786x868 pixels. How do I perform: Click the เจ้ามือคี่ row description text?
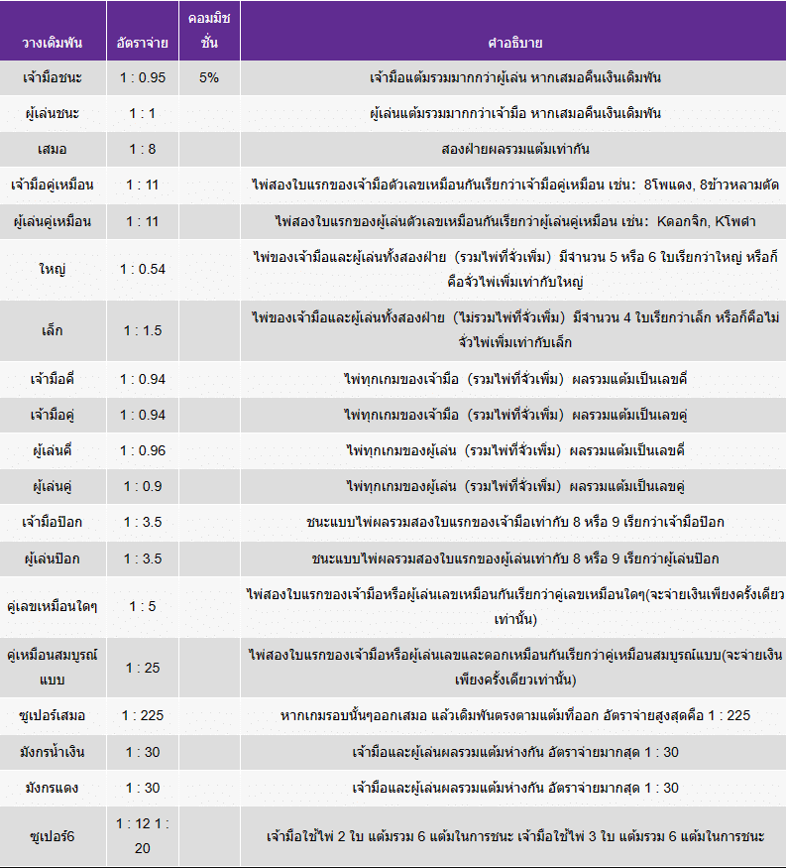pyautogui.click(x=514, y=379)
